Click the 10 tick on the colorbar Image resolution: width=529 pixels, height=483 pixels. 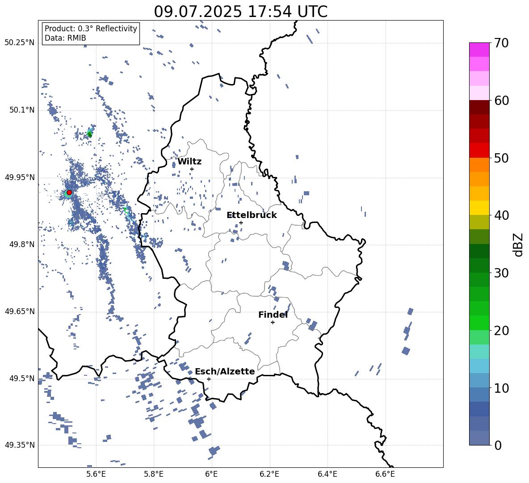501,388
